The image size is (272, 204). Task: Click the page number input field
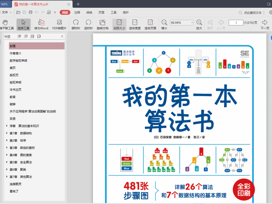pyautogui.click(x=236, y=23)
